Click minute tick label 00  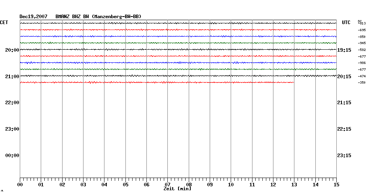point(20,185)
